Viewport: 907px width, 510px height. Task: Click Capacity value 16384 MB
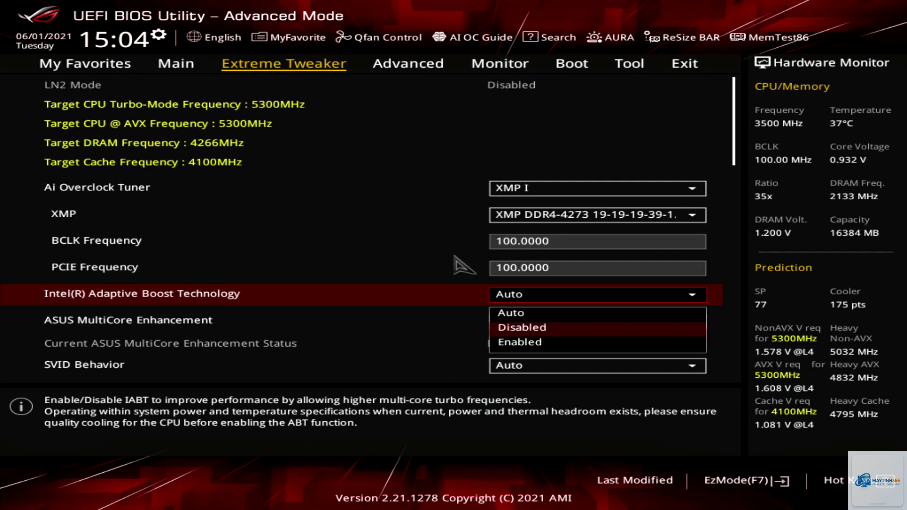[854, 233]
